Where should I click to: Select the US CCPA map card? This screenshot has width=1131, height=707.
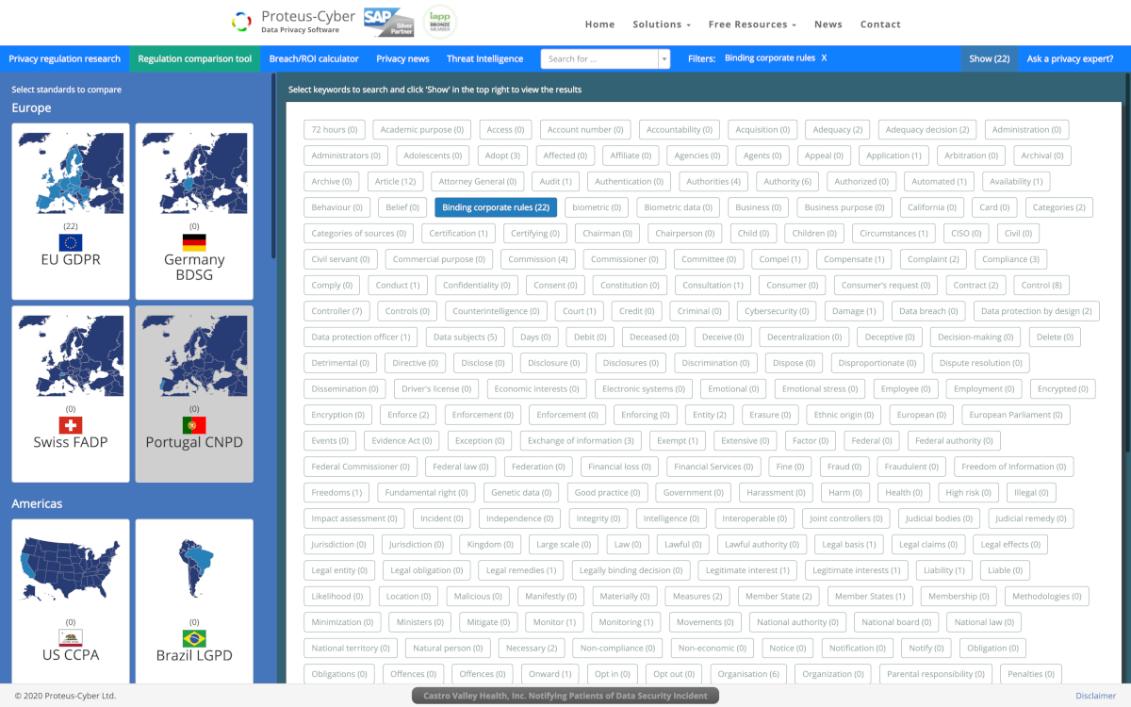coord(71,603)
